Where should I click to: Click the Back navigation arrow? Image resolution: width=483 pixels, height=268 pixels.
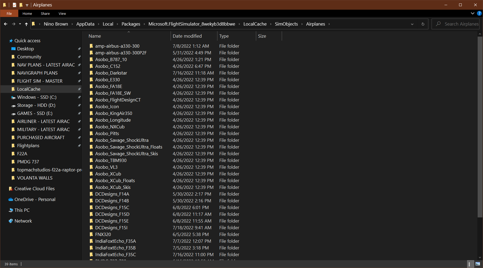6,24
